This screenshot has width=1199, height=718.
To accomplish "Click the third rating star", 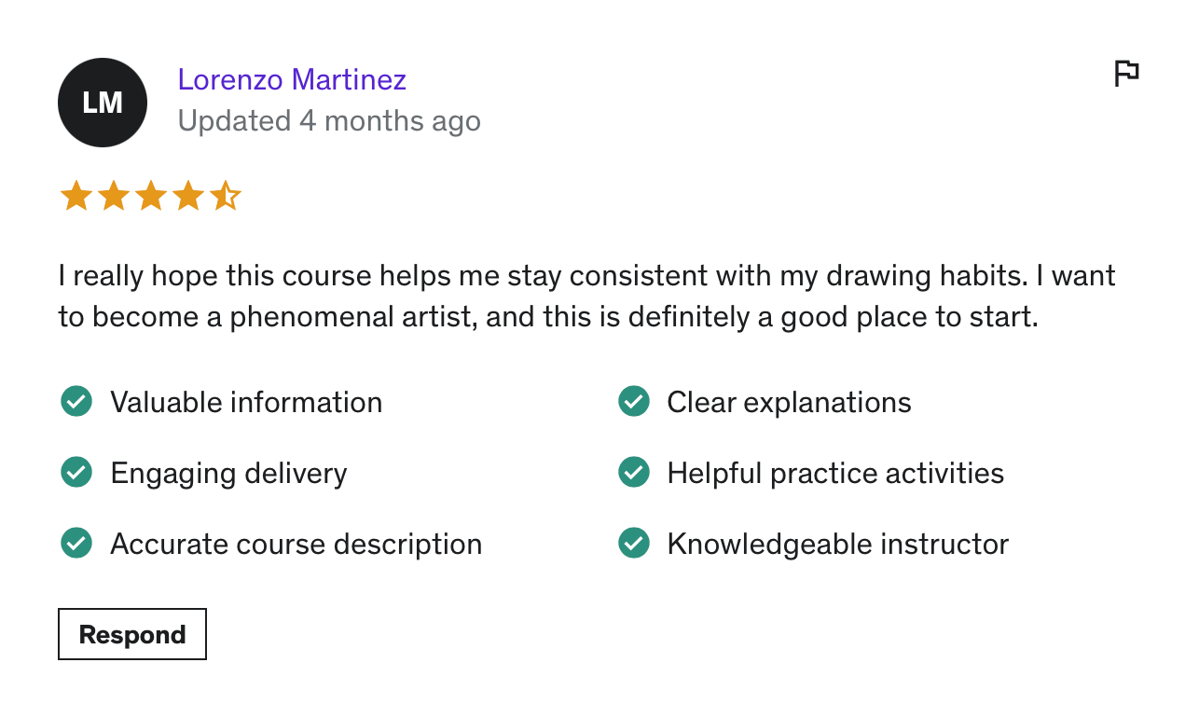I will tap(151, 197).
